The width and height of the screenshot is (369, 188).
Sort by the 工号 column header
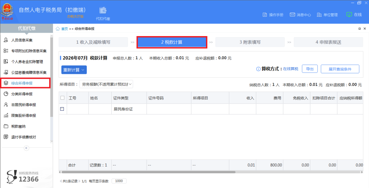[x=78, y=98]
